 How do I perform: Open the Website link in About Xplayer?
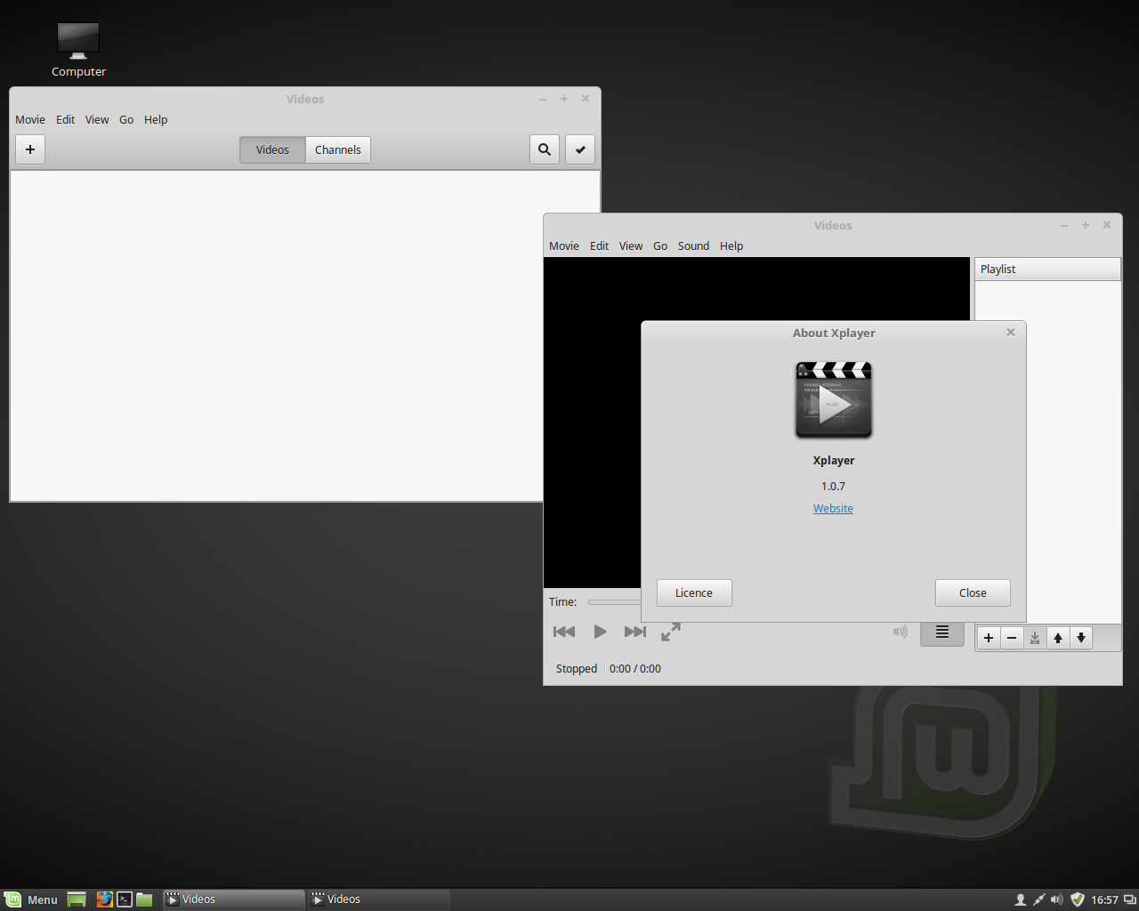pyautogui.click(x=833, y=509)
